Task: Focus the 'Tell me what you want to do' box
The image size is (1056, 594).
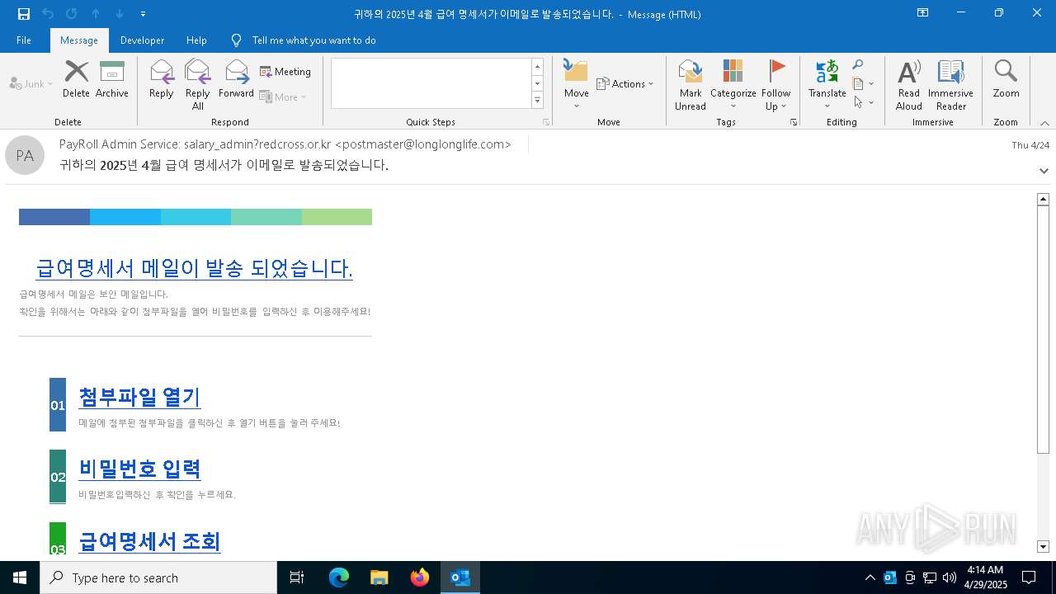Action: [x=313, y=40]
